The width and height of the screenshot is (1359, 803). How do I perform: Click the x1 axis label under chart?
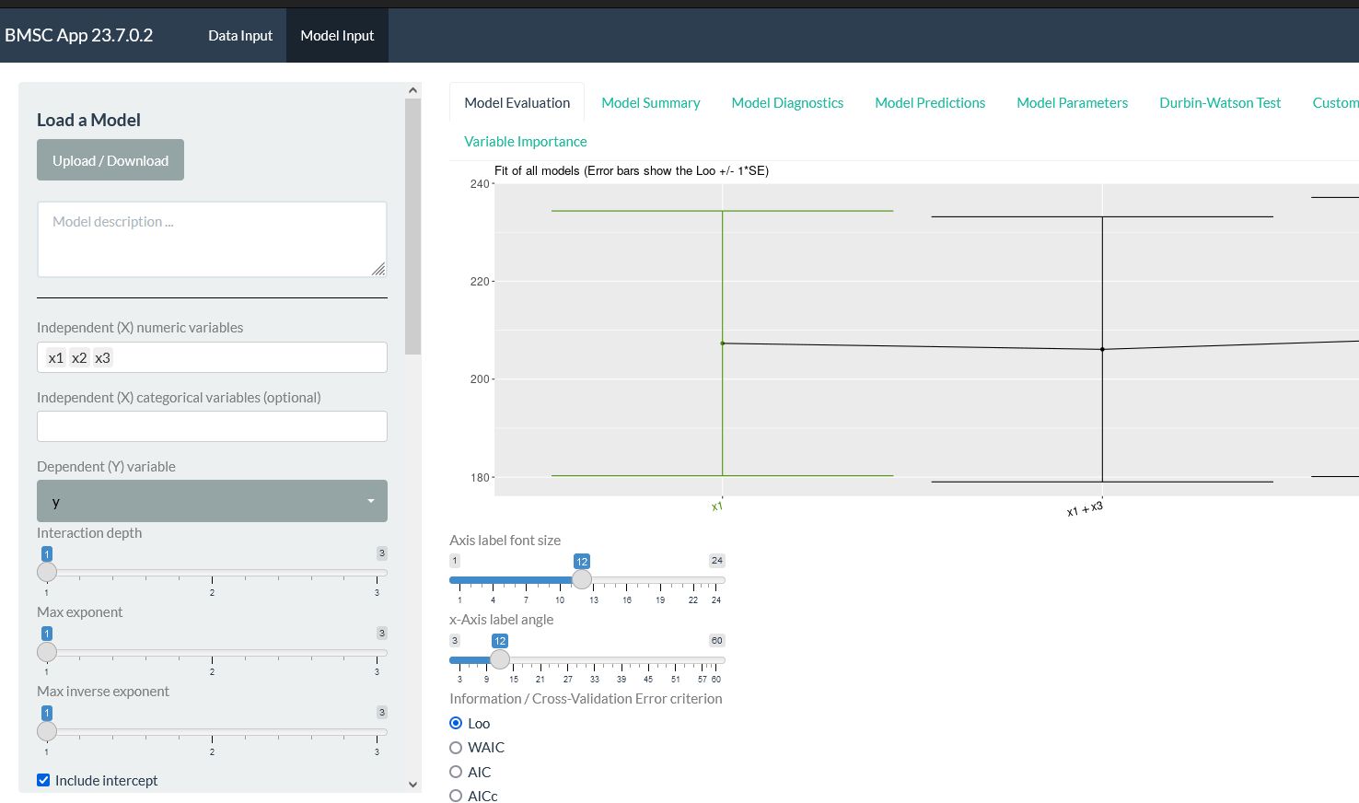click(x=717, y=506)
